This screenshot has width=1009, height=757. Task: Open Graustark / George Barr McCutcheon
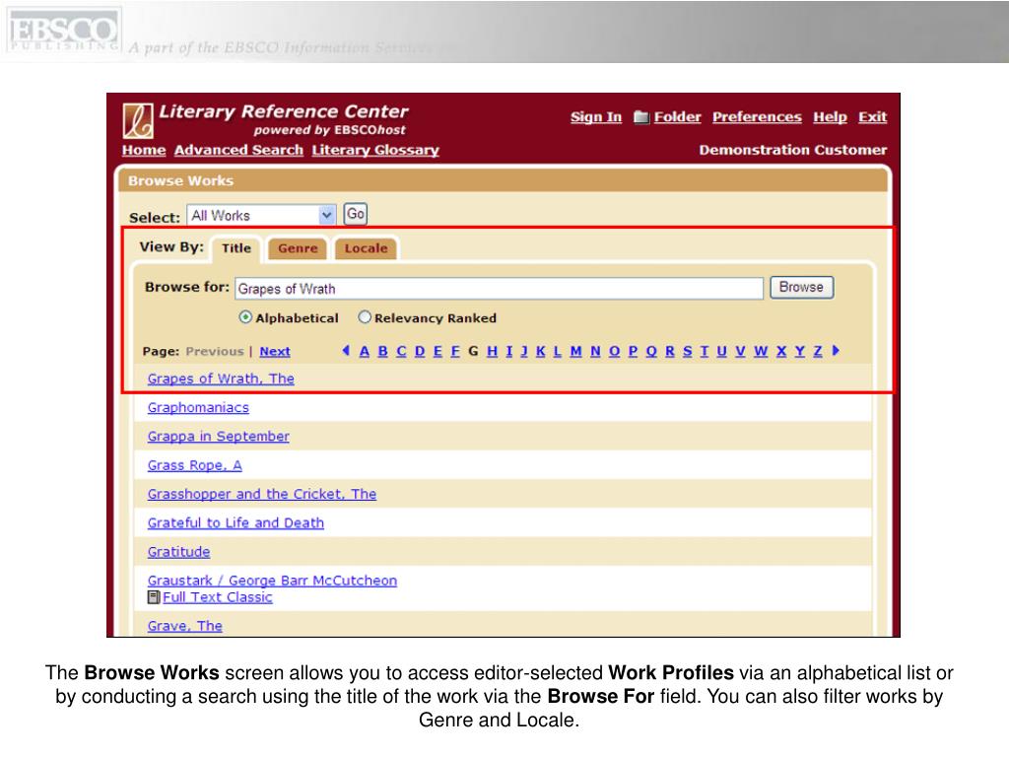[x=272, y=581]
